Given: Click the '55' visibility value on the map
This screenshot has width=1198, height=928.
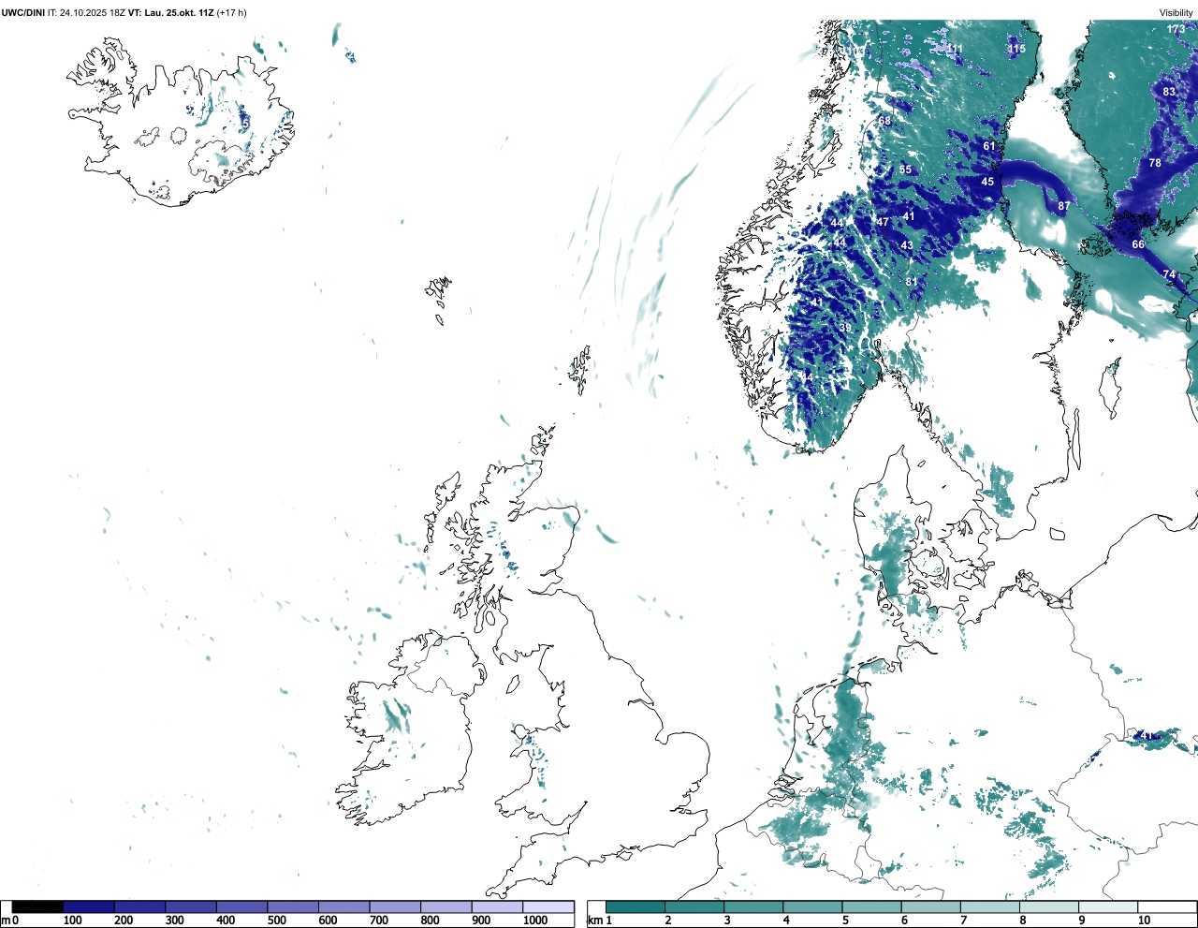Looking at the screenshot, I should [905, 169].
